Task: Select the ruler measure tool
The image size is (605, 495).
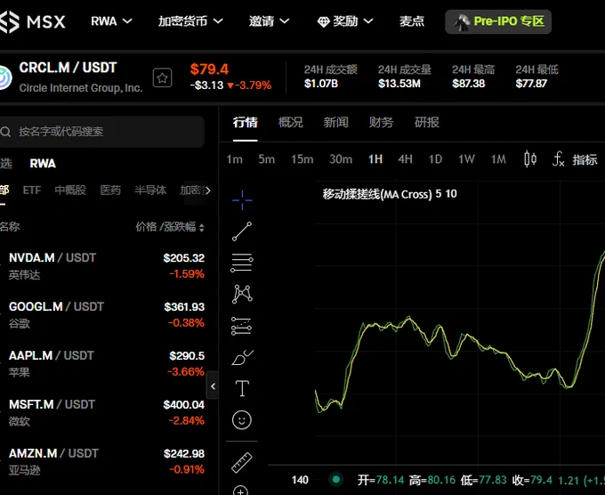Action: click(x=242, y=463)
